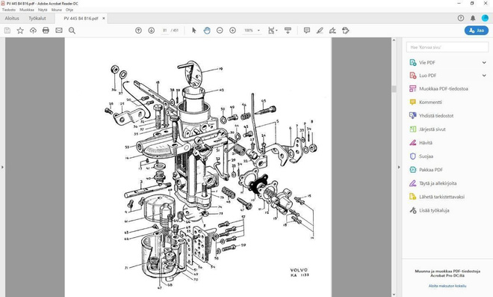Add a sticky note comment
The height and width of the screenshot is (297, 493).
[x=307, y=31]
